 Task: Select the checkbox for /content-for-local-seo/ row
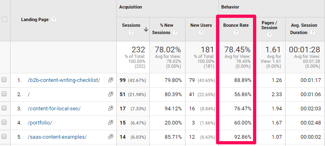[4, 108]
